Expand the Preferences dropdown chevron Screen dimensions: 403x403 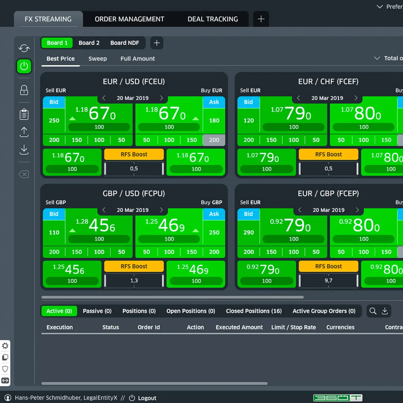[379, 7]
